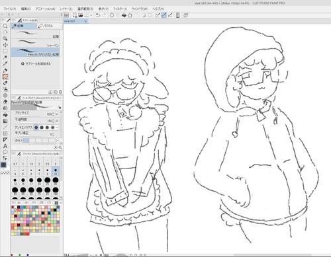Select the Blend tool
This screenshot has width=331, height=257.
[5, 108]
